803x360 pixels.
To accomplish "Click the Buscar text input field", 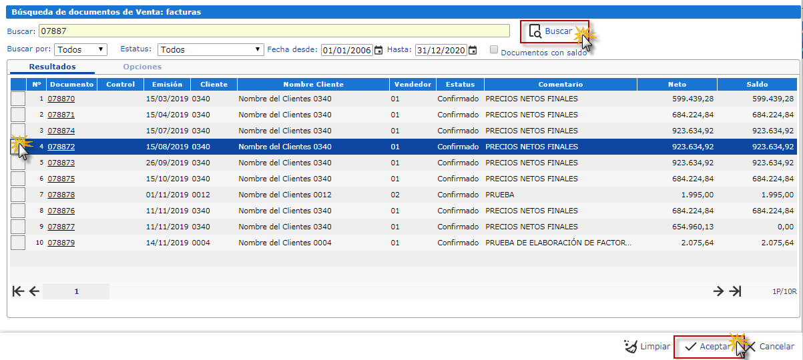I will click(x=274, y=31).
